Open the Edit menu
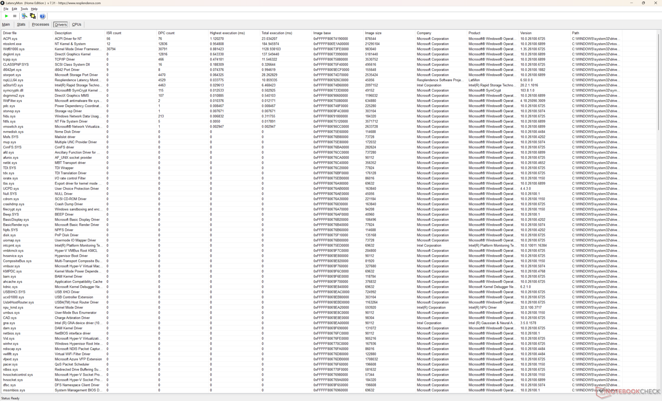Viewport: 662px width, 401px height. pos(14,9)
